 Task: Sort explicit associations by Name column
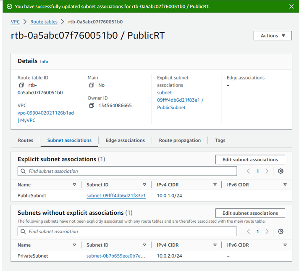click(74, 185)
